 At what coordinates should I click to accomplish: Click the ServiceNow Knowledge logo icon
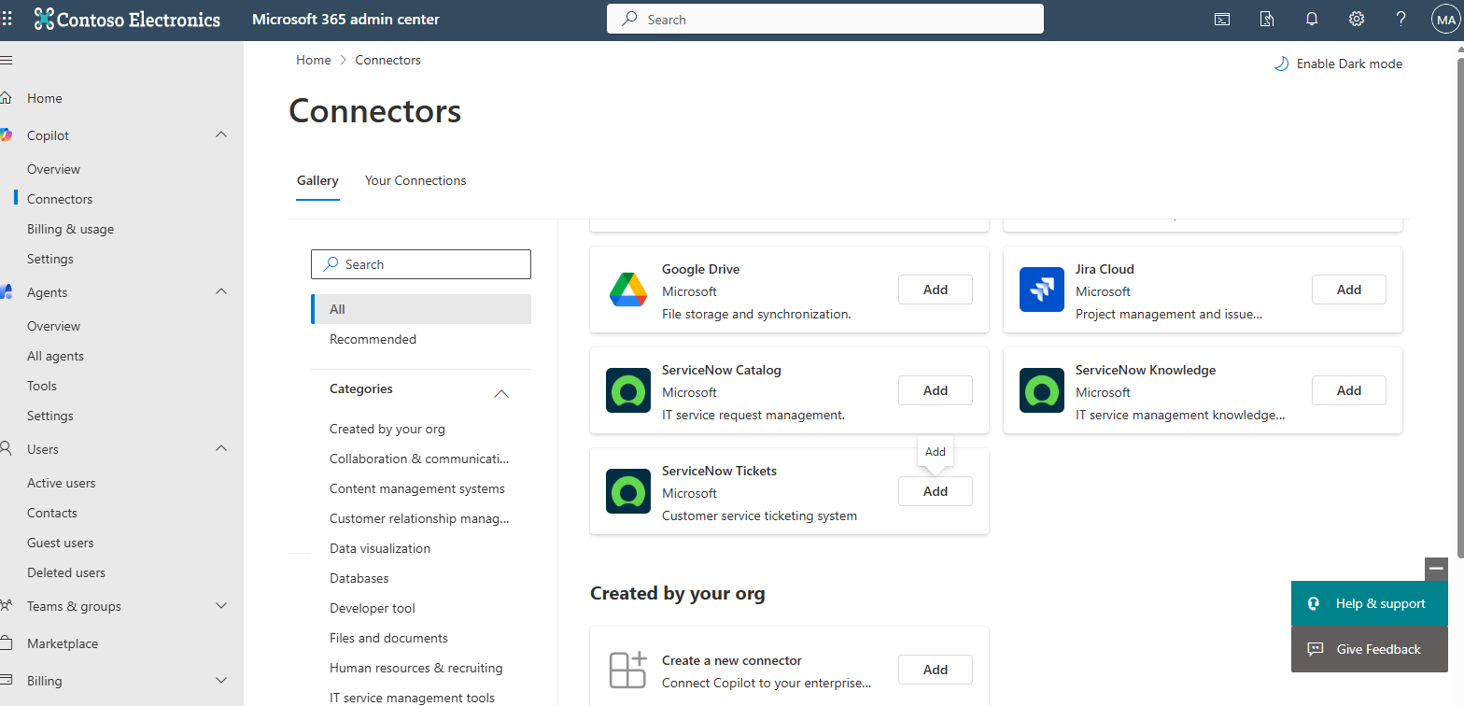[x=1042, y=390]
